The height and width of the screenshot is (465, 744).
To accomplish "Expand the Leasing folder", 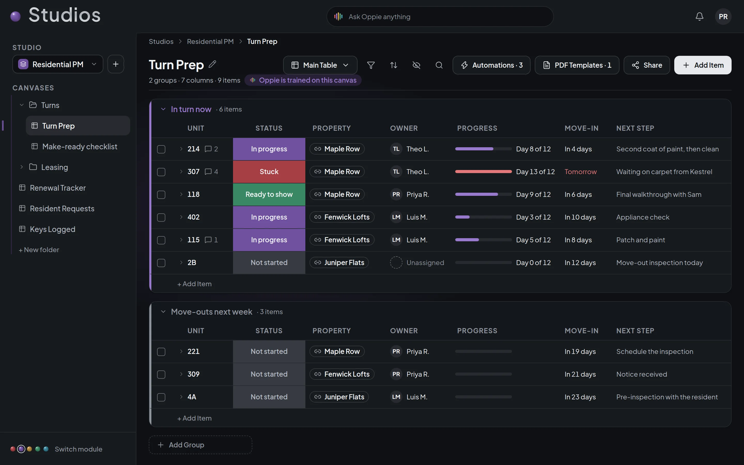I will (x=21, y=167).
